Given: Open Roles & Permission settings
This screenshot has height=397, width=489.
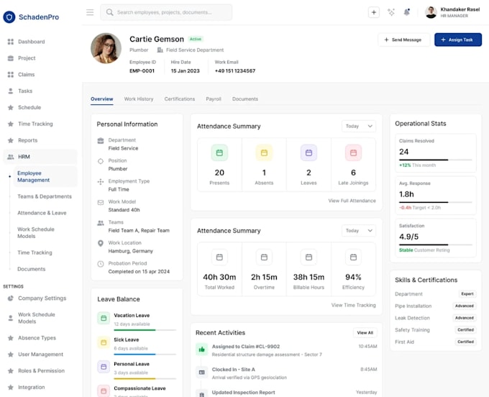Looking at the screenshot, I should pos(41,371).
